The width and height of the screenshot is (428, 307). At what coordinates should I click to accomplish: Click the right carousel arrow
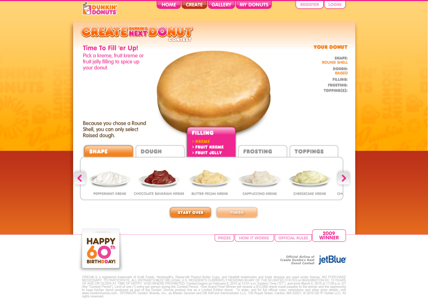(344, 178)
